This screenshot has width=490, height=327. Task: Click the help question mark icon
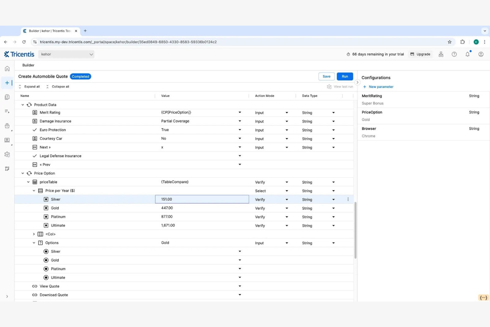coord(454,54)
